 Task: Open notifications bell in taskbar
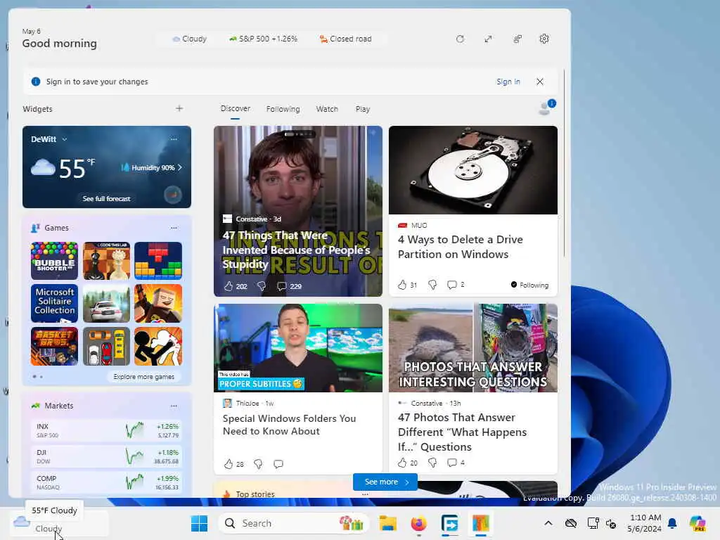coord(672,523)
